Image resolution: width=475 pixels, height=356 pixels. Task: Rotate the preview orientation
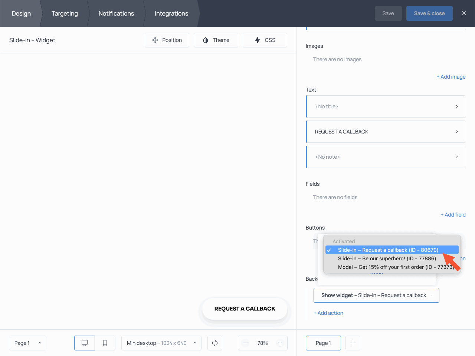(x=214, y=343)
